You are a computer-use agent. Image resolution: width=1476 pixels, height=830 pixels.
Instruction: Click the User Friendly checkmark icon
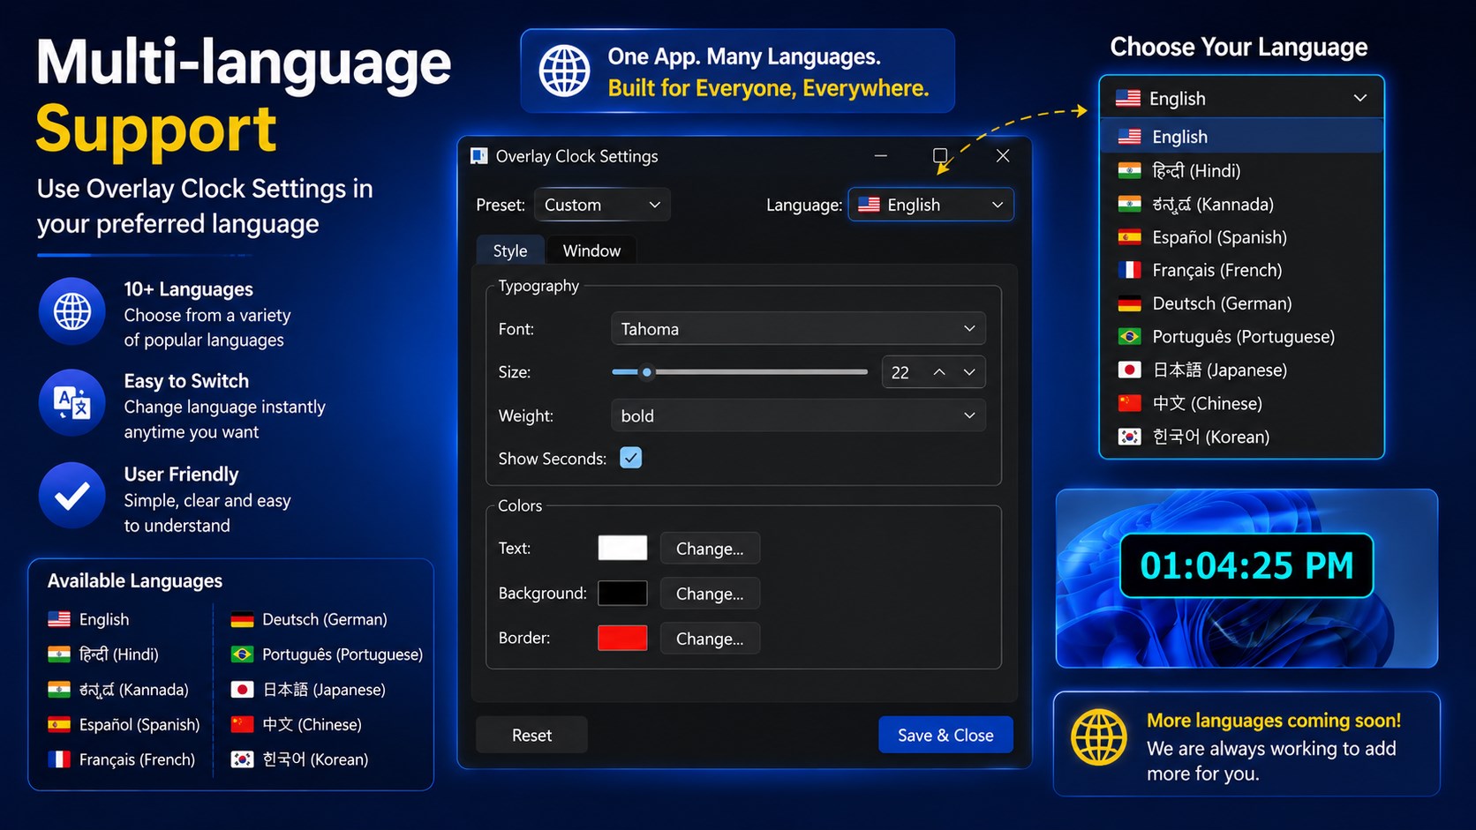tap(72, 496)
